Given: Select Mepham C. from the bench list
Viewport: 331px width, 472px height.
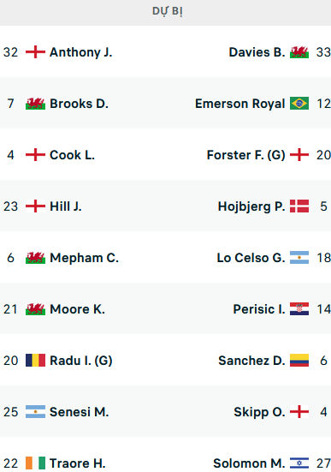Looking at the screenshot, I should 84,258.
